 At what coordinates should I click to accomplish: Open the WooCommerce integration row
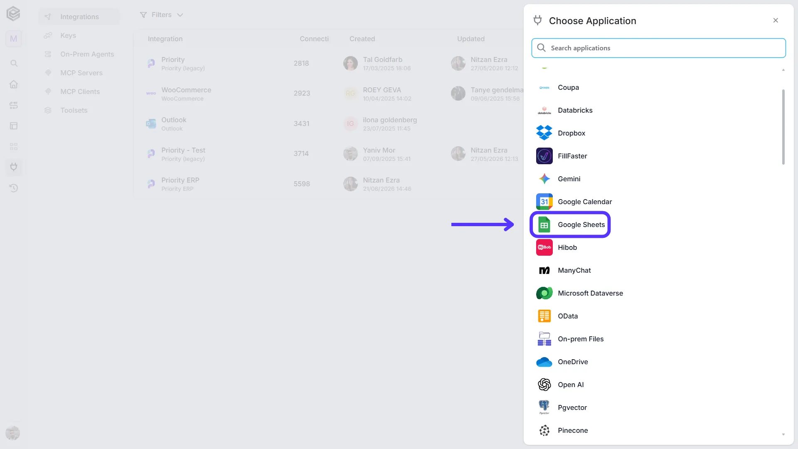(328, 94)
